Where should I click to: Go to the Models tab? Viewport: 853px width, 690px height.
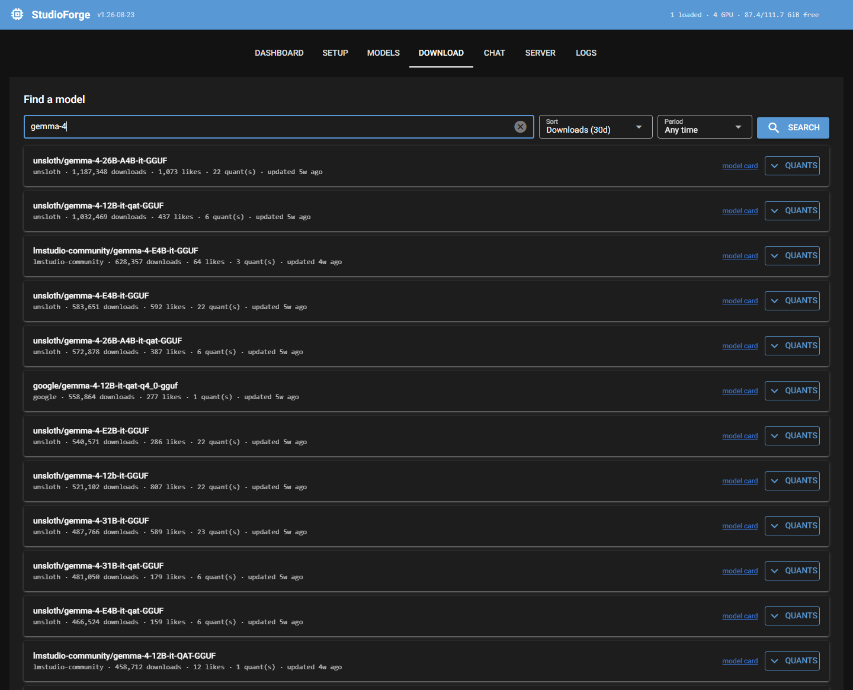383,53
